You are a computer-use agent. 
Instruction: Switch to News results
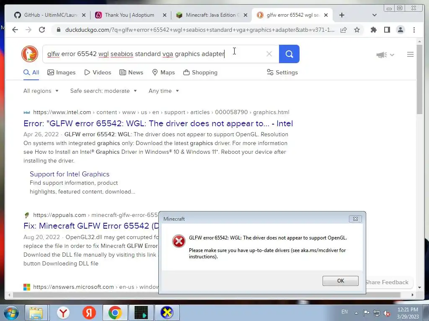(x=131, y=72)
